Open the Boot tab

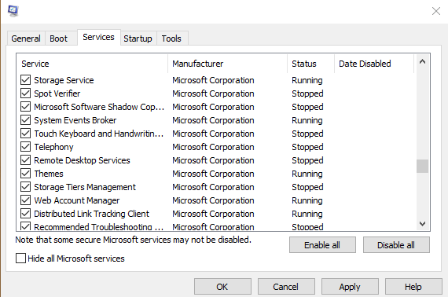59,38
